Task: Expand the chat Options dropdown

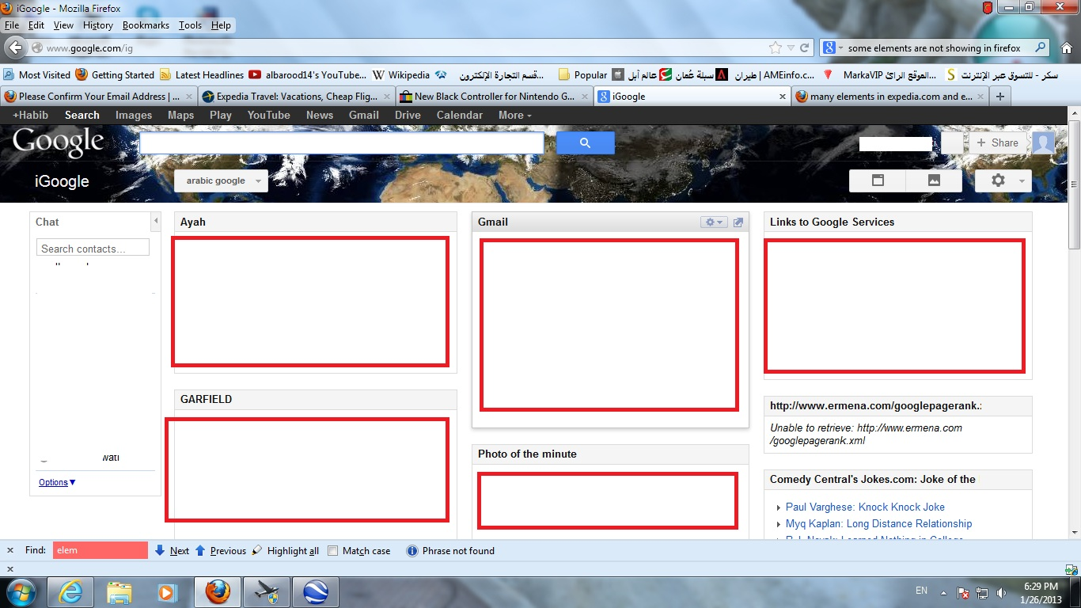Action: pos(57,482)
